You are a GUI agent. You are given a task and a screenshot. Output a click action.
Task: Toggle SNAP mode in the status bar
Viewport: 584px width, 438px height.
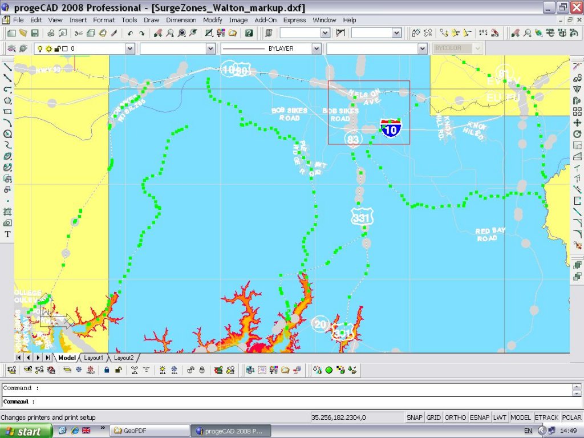pos(415,417)
